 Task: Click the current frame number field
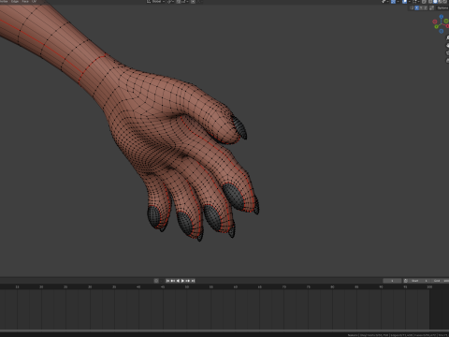pos(392,281)
